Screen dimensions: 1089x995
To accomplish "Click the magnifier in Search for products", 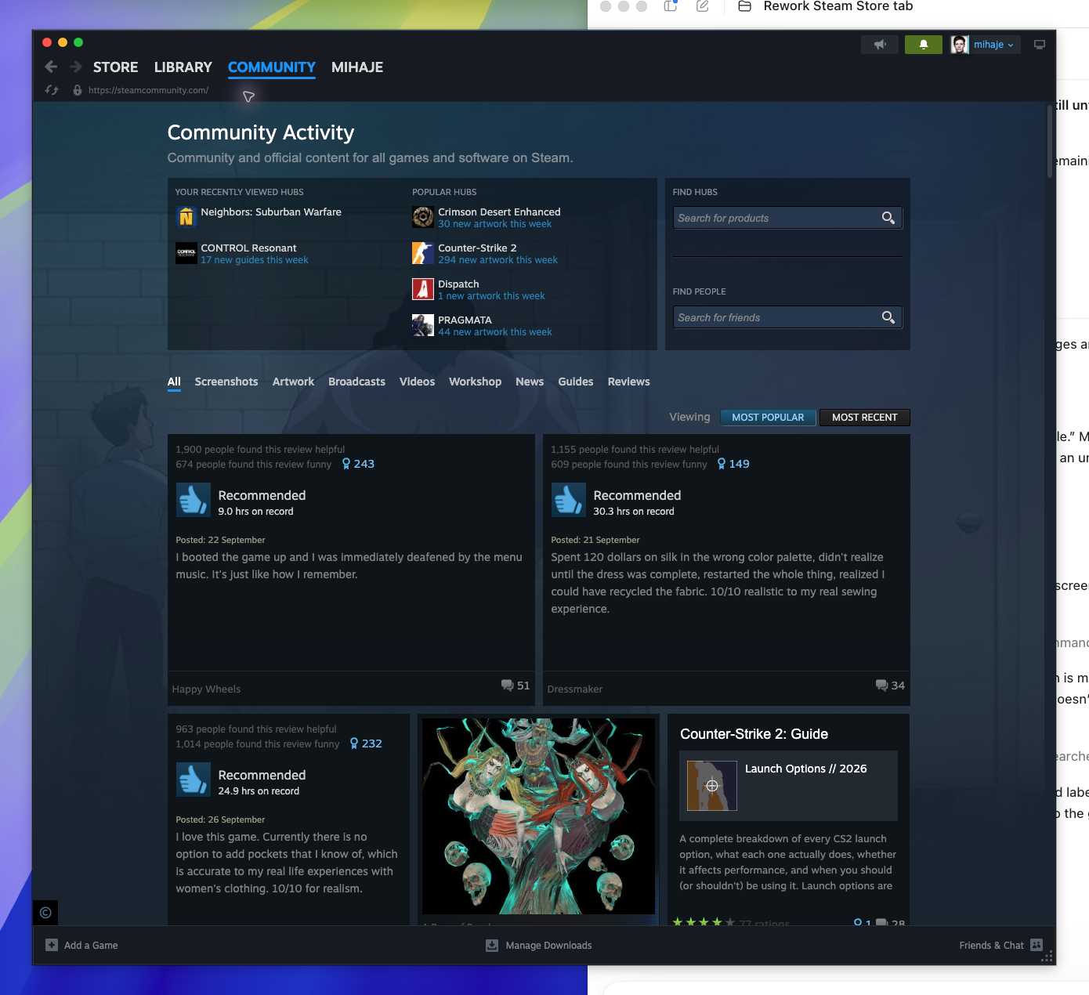I will point(888,218).
